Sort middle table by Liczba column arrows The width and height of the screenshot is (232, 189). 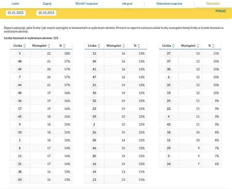(99, 46)
